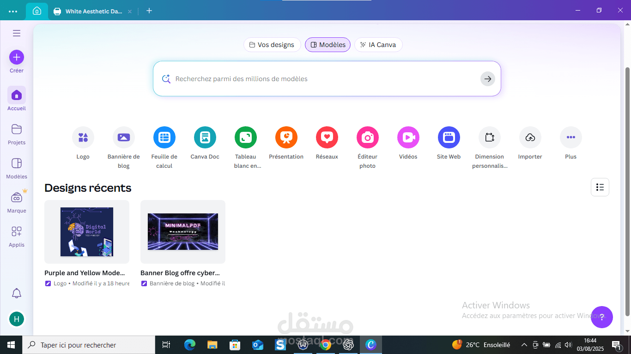Viewport: 631px width, 354px height.
Task: Open the volume control in tray
Action: (569, 345)
